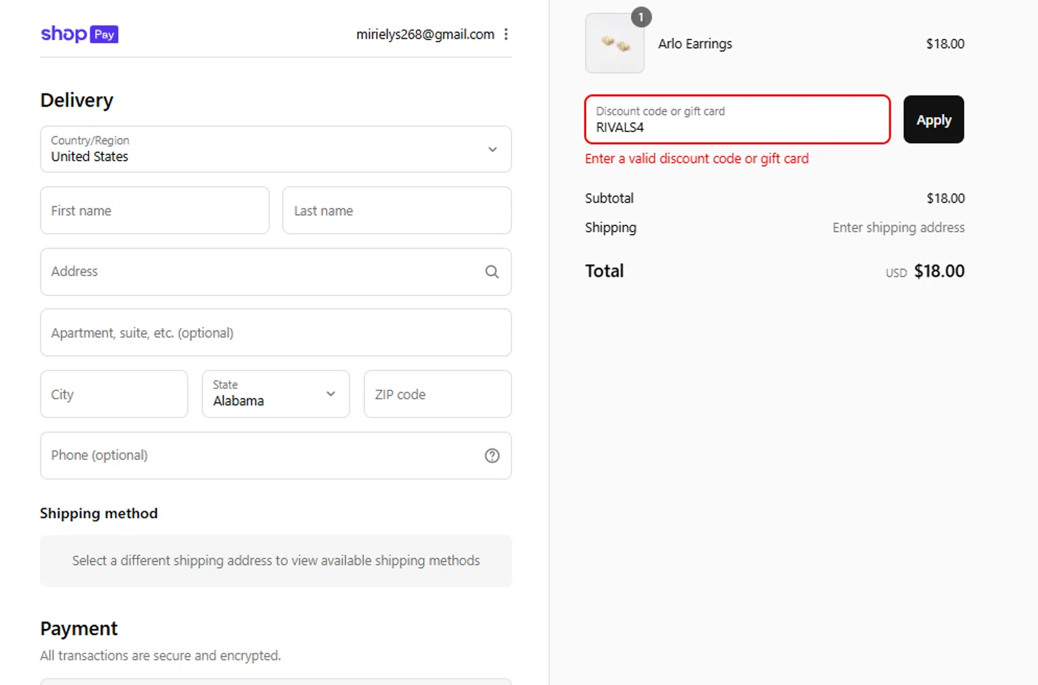Screen dimensions: 1038x685
Task: Click the Country/Region chevron arrow
Action: (x=493, y=149)
